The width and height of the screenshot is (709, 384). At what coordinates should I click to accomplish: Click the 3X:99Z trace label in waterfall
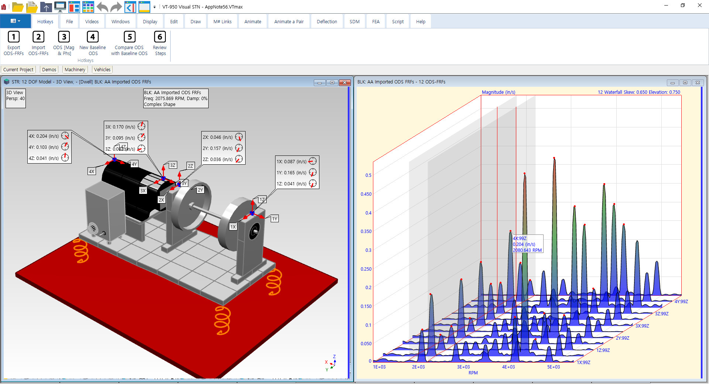tap(642, 326)
